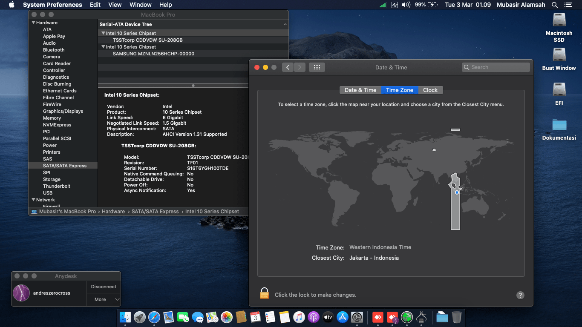Open the Trash in the dock
The image size is (582, 327).
pos(457,317)
